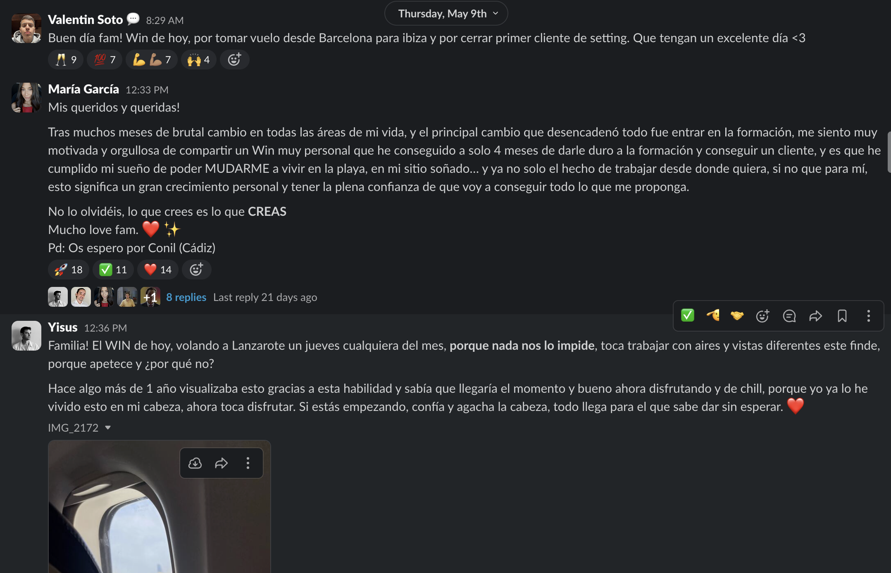Viewport: 891px width, 573px height.
Task: Toggle the heart reaction with 14
Action: (158, 270)
